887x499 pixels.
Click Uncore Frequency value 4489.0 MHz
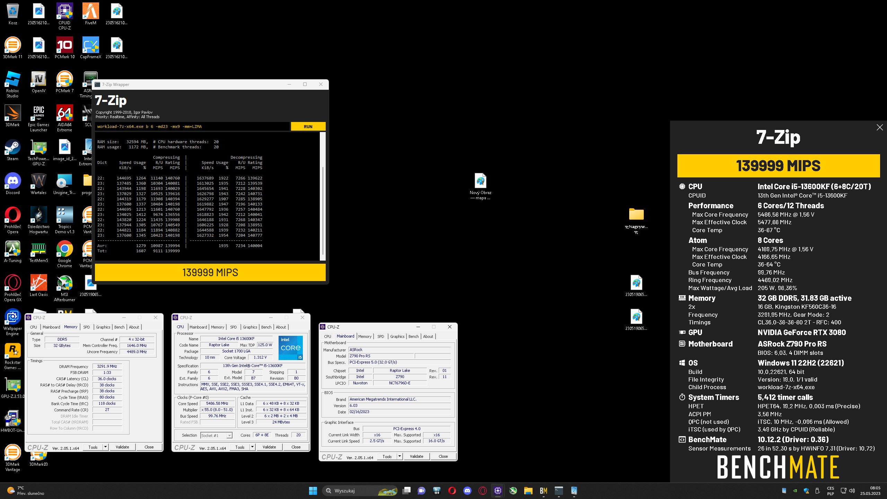pyautogui.click(x=137, y=352)
